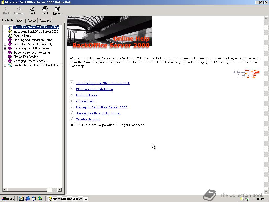Screen dimensions: 269x202
Task: Launch Internet Explorer from quick launch
Action: click(27, 199)
